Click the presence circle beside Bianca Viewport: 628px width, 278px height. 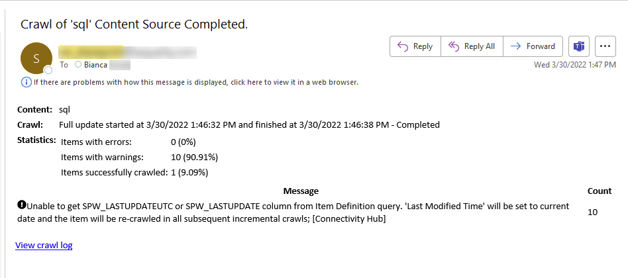(78, 65)
